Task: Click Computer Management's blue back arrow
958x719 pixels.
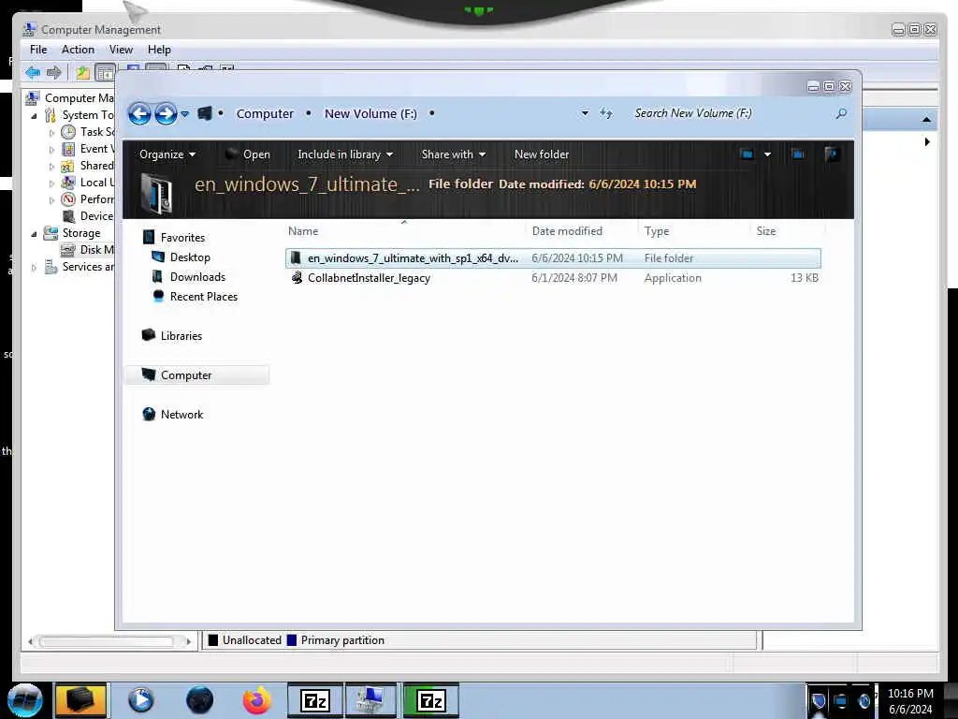Action: click(x=33, y=73)
